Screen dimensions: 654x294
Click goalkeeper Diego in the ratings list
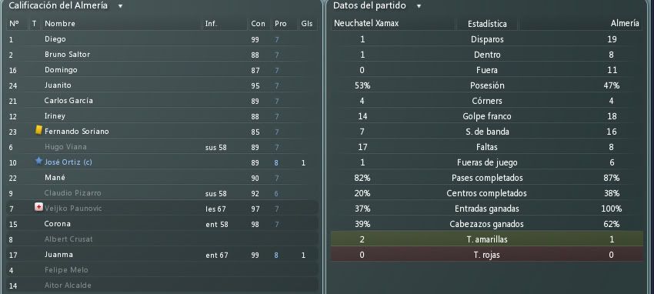pyautogui.click(x=55, y=38)
